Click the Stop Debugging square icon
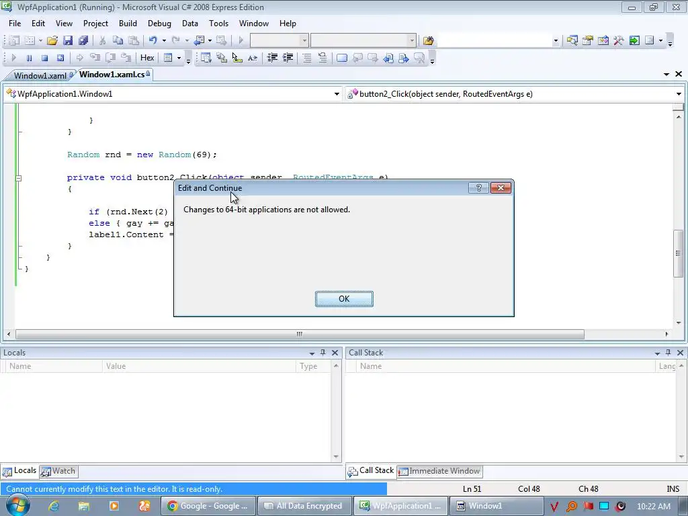 pyautogui.click(x=44, y=58)
